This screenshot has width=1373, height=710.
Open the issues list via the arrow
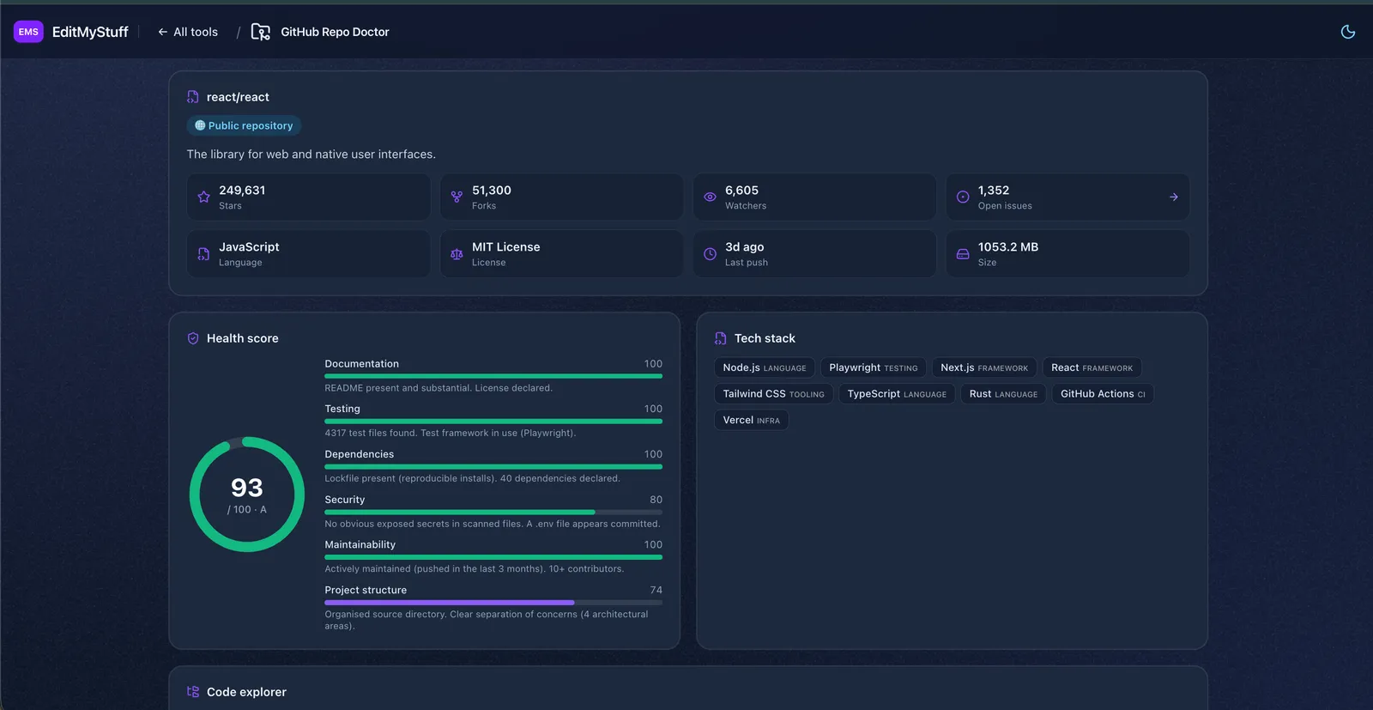[x=1174, y=197]
